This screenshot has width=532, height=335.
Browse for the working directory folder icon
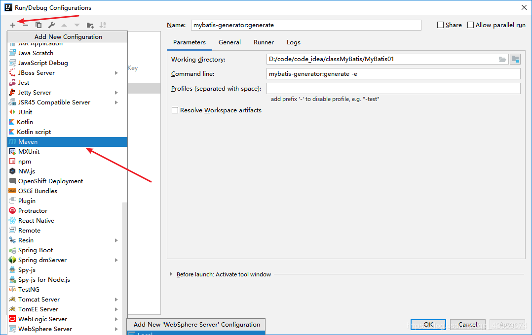(502, 59)
